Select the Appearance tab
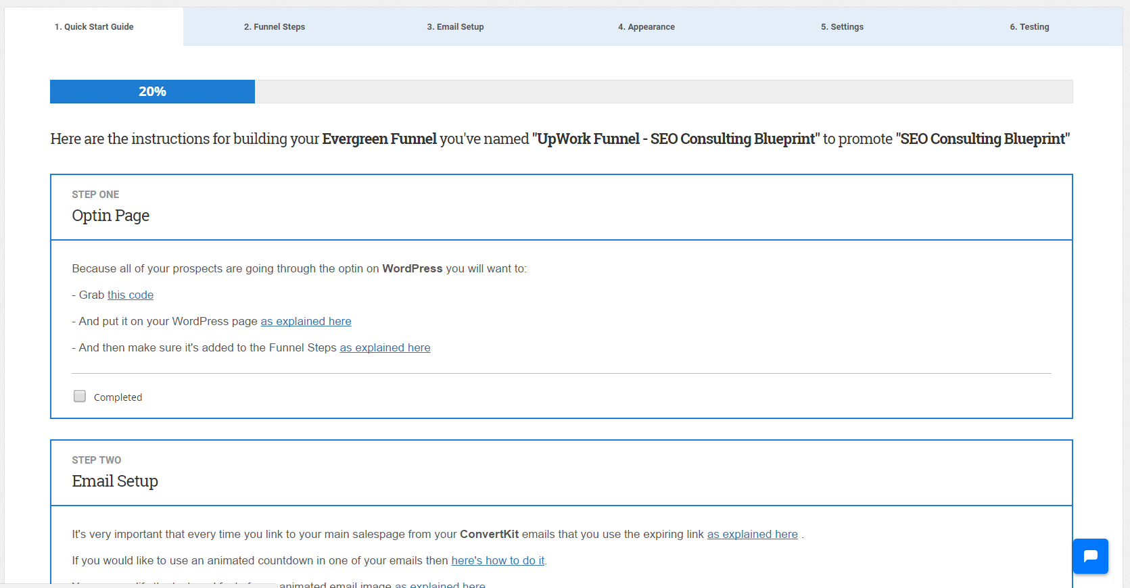1130x588 pixels. pyautogui.click(x=646, y=27)
